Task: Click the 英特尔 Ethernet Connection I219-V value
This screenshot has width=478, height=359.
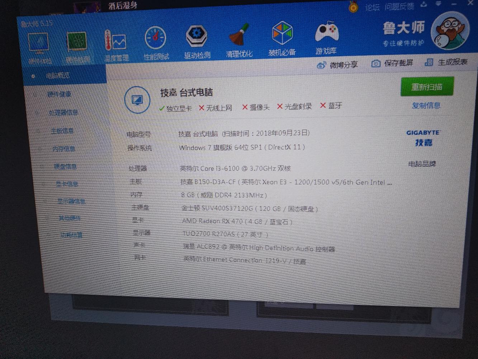Action: (x=245, y=260)
